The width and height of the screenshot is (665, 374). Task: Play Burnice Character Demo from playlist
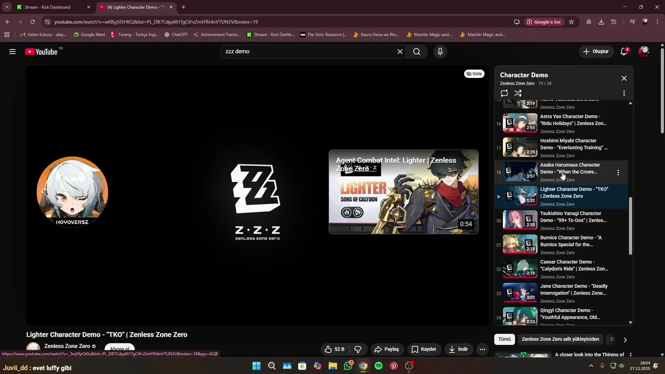click(561, 245)
